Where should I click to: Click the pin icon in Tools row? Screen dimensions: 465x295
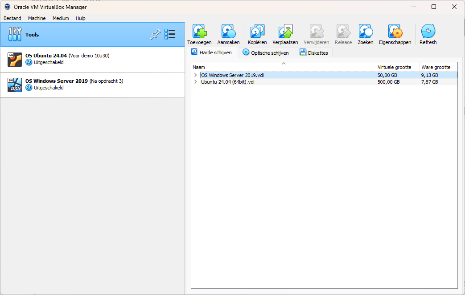[x=155, y=35]
